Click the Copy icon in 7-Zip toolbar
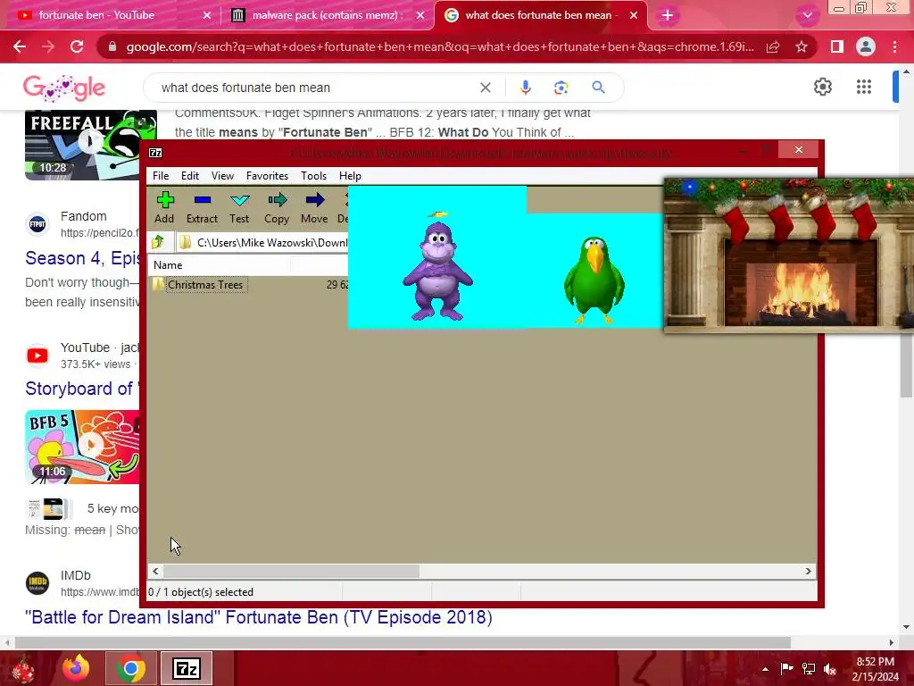 pos(277,207)
